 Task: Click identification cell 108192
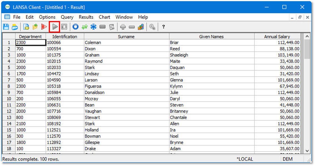[65, 124]
